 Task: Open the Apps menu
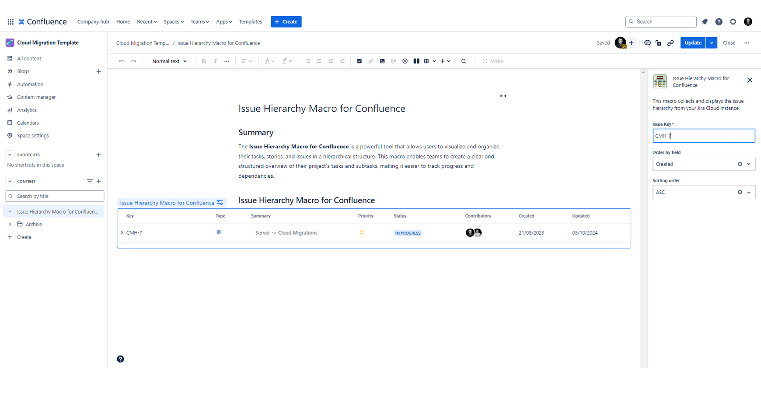click(224, 21)
